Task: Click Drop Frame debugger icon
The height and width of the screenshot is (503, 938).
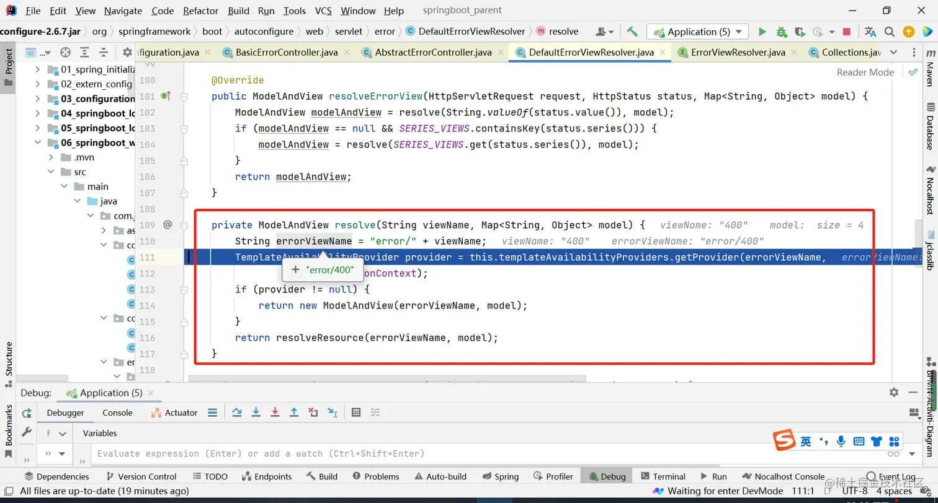Action: [313, 413]
